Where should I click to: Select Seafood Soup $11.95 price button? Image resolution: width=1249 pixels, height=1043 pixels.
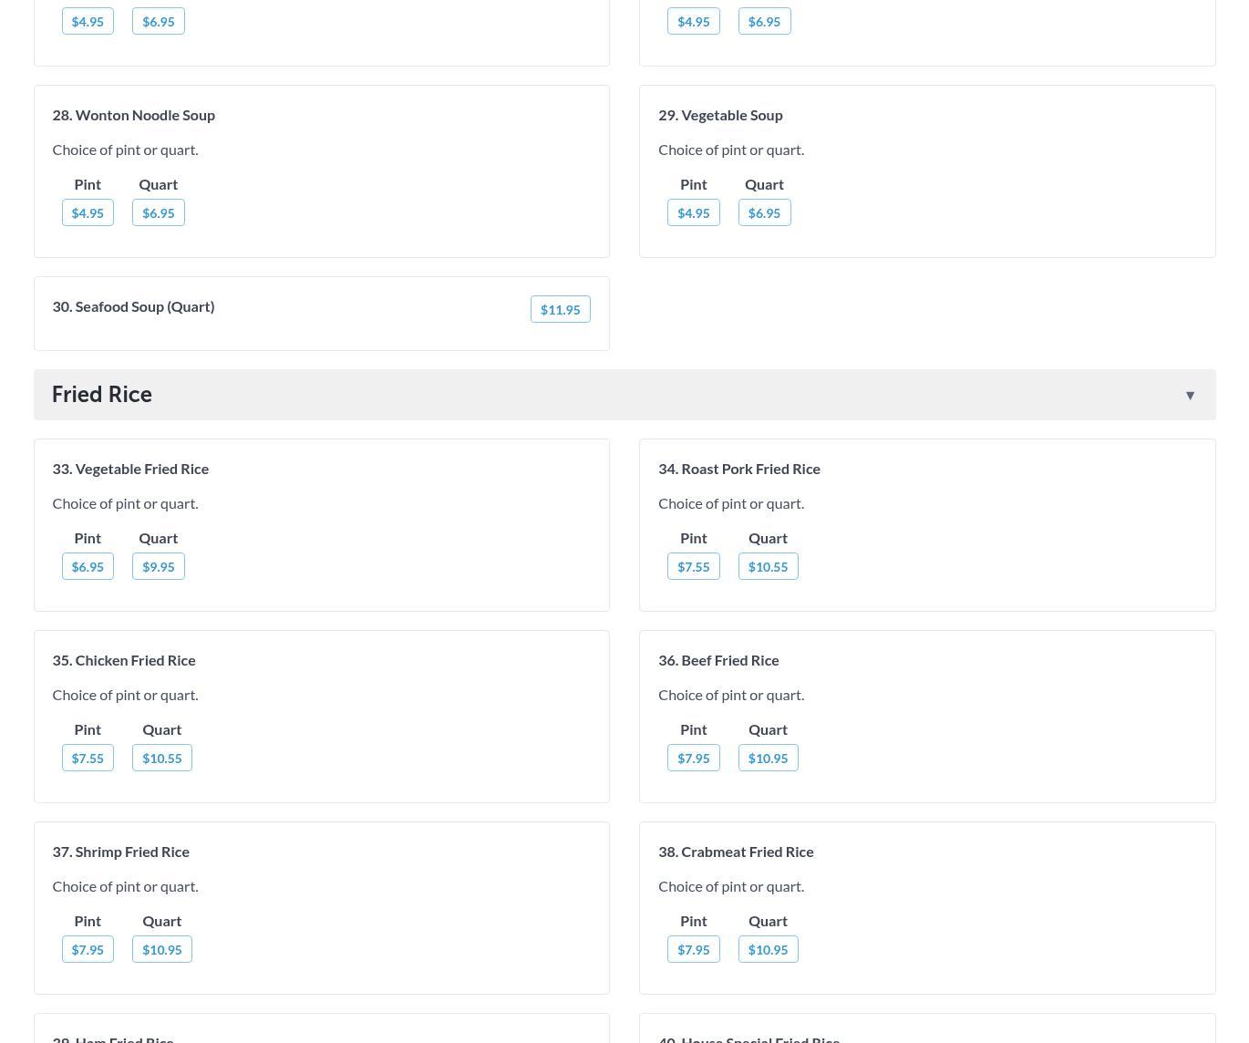[560, 310]
